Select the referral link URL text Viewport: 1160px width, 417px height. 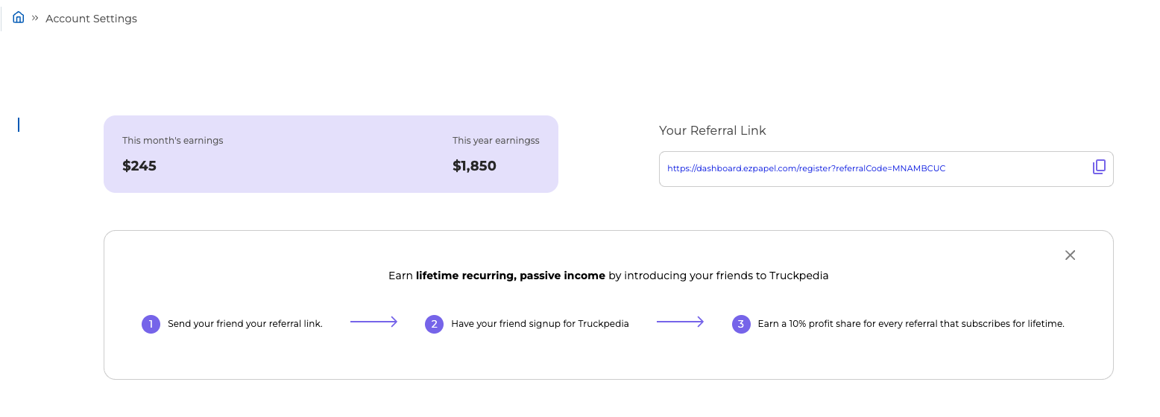click(806, 168)
